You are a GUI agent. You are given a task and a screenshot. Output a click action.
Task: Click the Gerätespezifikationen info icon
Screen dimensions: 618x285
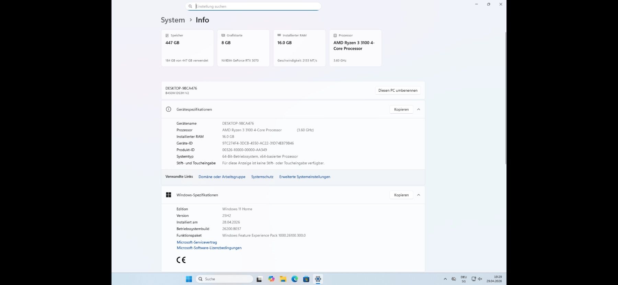tap(169, 109)
